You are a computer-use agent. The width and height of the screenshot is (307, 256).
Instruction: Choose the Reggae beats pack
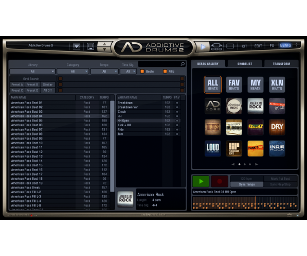[x=255, y=127]
